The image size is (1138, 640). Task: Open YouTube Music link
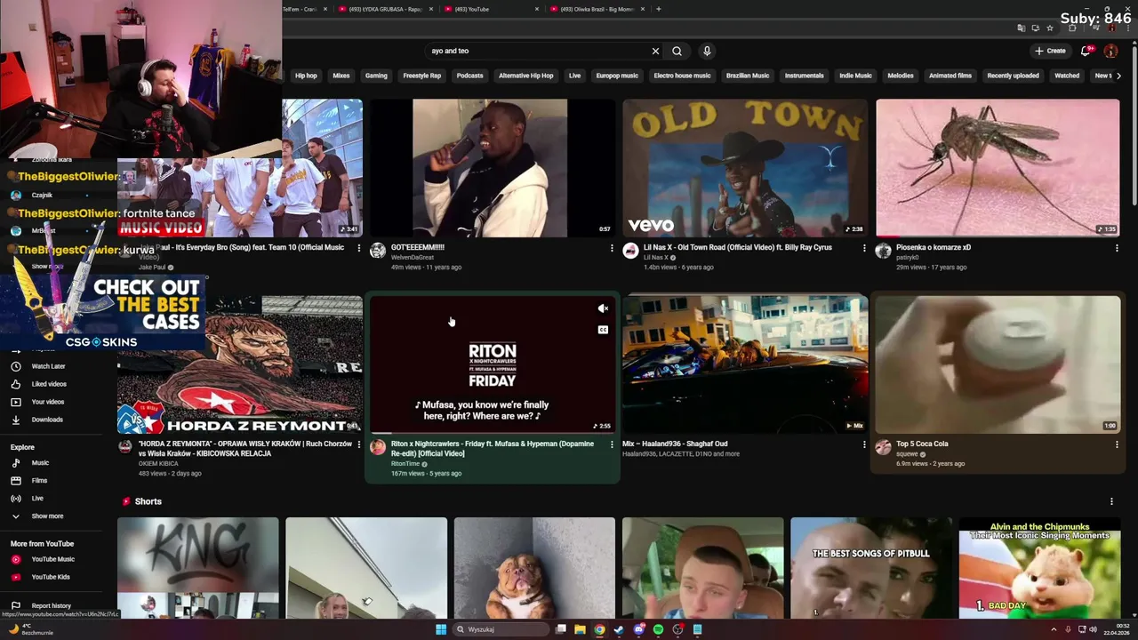pyautogui.click(x=52, y=559)
